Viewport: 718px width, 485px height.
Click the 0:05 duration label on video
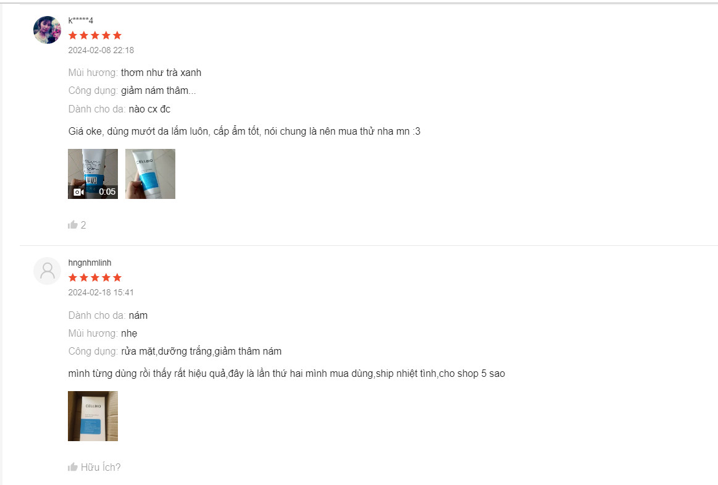107,192
